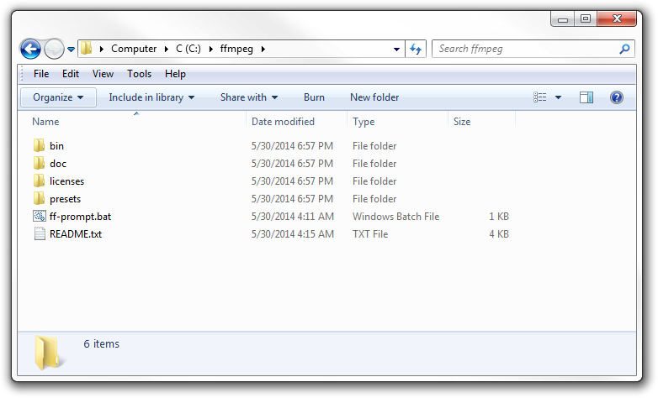
Task: Click the folder icon in address bar
Action: [87, 48]
